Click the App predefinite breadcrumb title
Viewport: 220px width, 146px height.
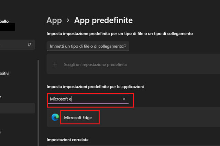pyautogui.click(x=103, y=20)
